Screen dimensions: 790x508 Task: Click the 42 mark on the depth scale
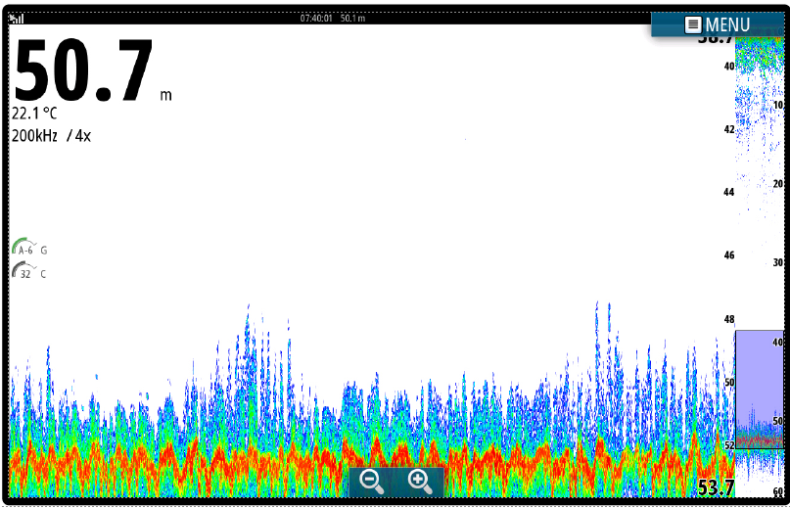pyautogui.click(x=728, y=129)
